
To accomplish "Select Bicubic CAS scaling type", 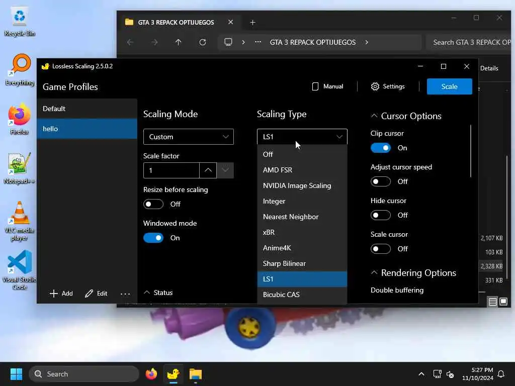I will (302, 295).
